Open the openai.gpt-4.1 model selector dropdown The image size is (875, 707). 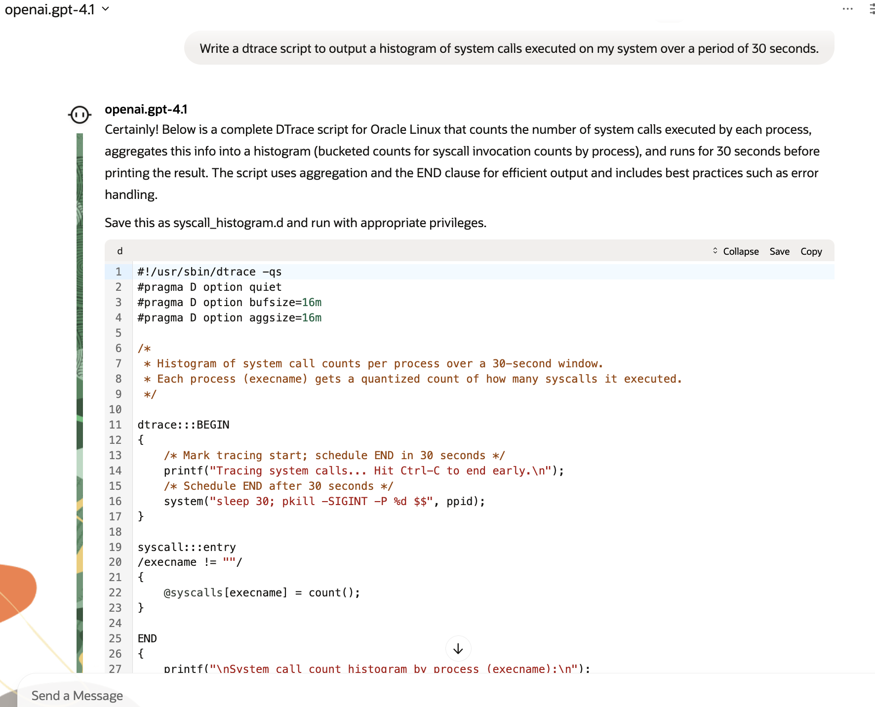tap(57, 9)
